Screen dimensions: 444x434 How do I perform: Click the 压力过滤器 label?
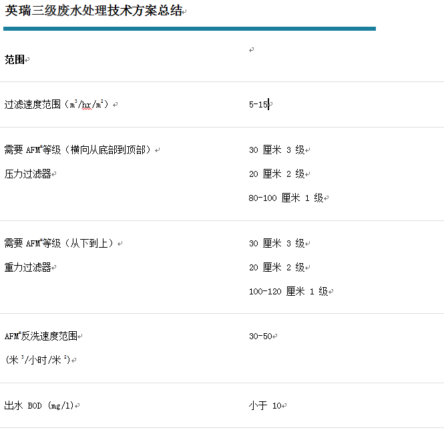tap(28, 174)
